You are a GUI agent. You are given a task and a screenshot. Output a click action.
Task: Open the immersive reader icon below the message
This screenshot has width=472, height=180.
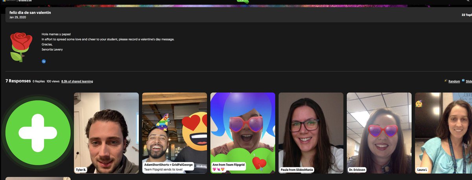(44, 61)
